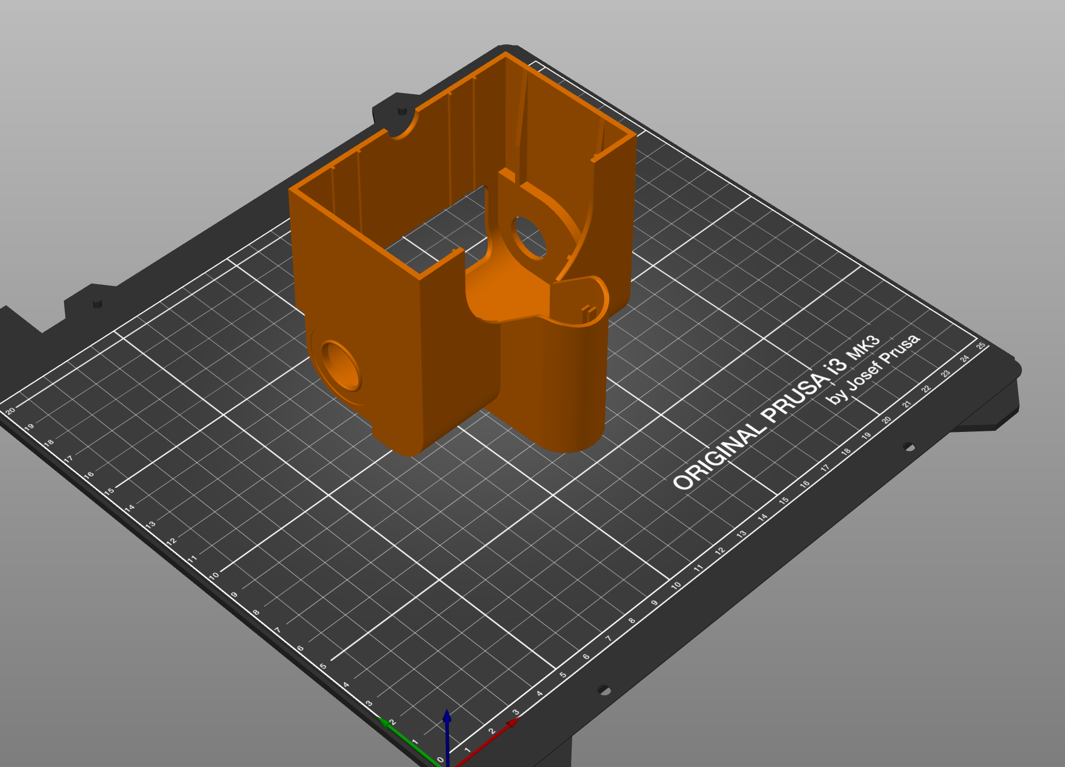Click the 23 label on bed scale
This screenshot has width=1065, height=767.
945,373
